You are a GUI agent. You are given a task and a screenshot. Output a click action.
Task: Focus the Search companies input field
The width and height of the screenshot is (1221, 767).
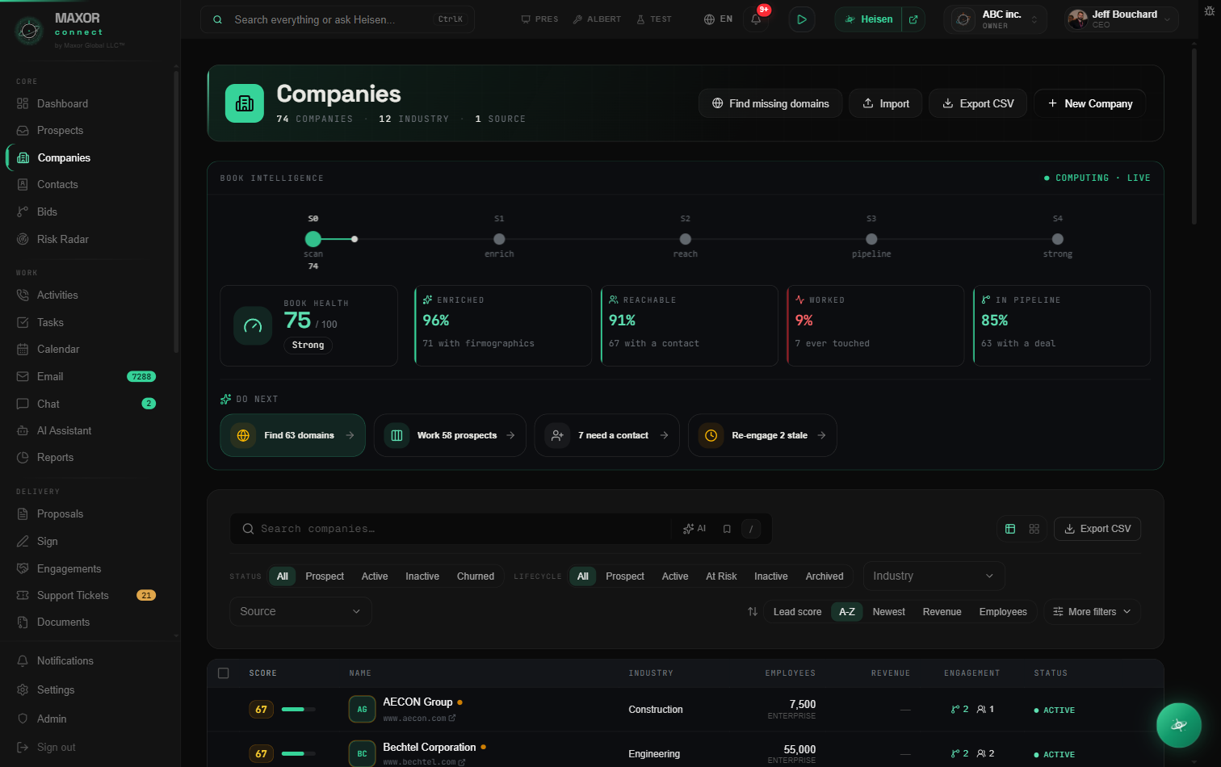pos(464,529)
